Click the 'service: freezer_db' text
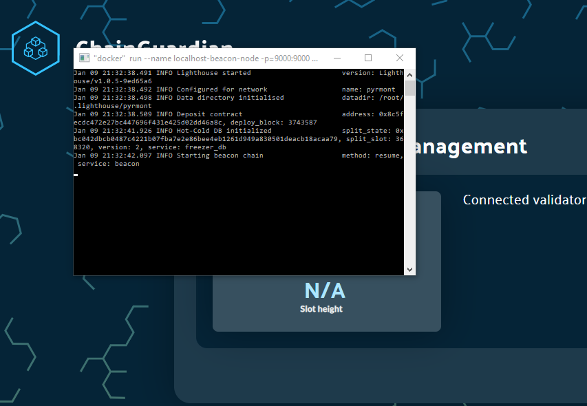The image size is (587, 406). [x=186, y=147]
